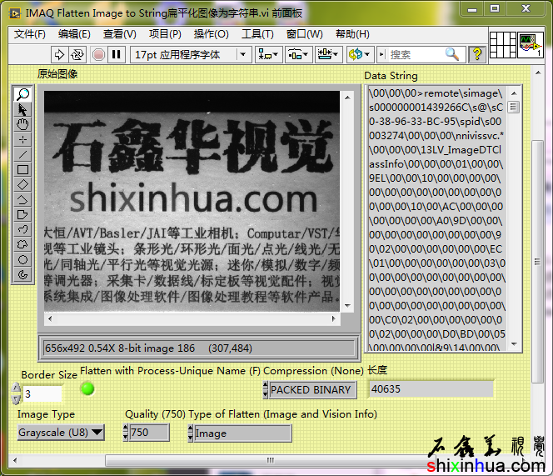Select the Oval ROI tool
The height and width of the screenshot is (476, 553).
pos(23,259)
